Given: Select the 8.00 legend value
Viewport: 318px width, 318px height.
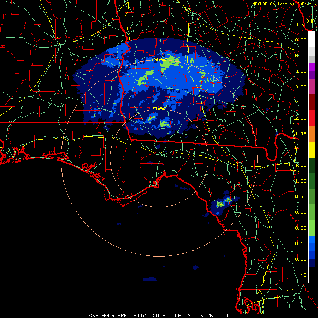Looking at the screenshot, I should click(x=301, y=40).
